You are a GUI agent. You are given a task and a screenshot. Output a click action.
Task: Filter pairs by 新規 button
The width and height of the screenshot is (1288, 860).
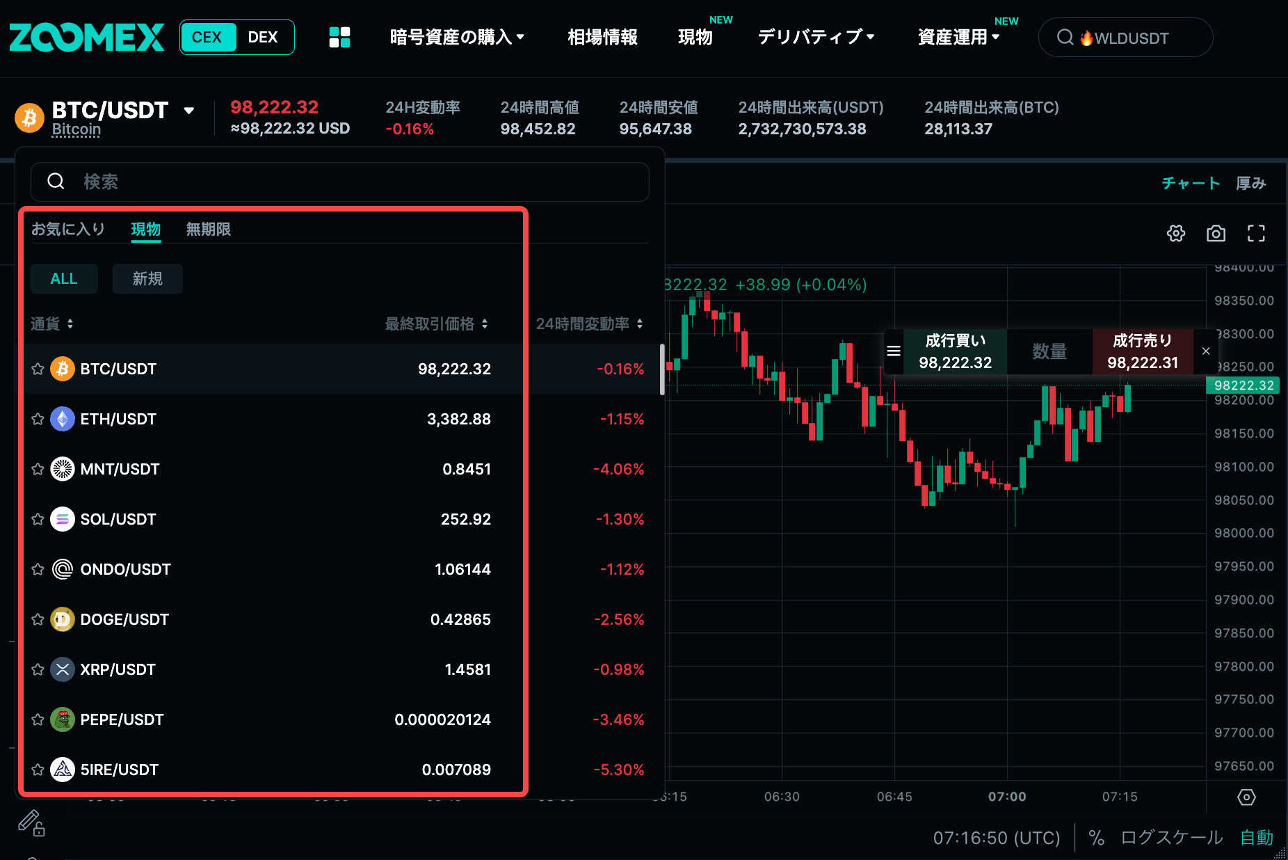[x=147, y=278]
